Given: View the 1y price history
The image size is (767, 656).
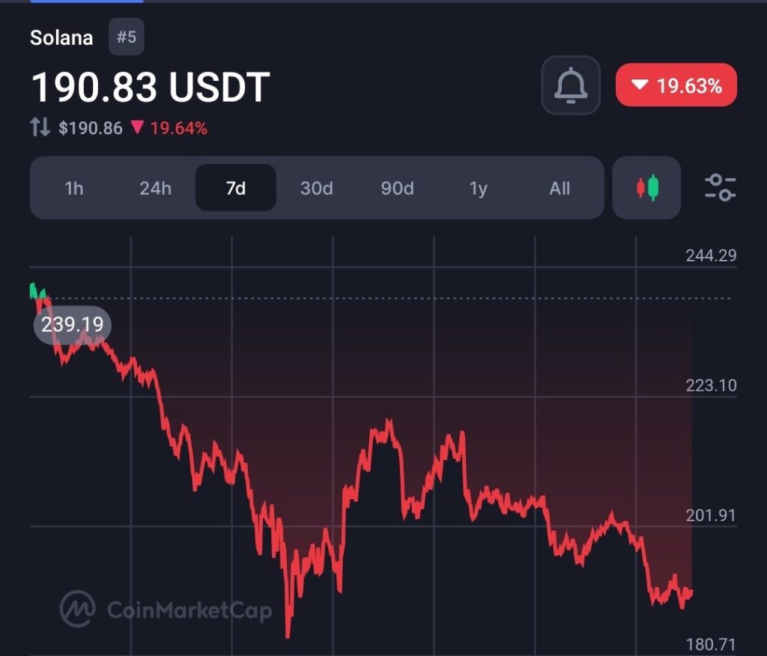Looking at the screenshot, I should pyautogui.click(x=478, y=189).
